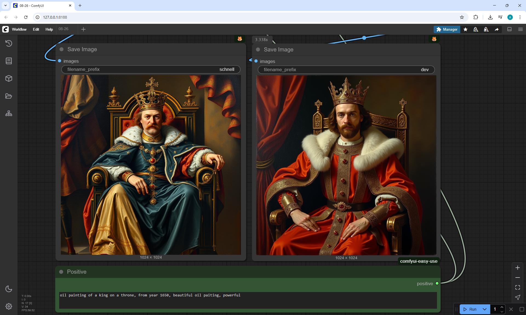
Task: Click the positive prompt text field
Action: pos(248,300)
